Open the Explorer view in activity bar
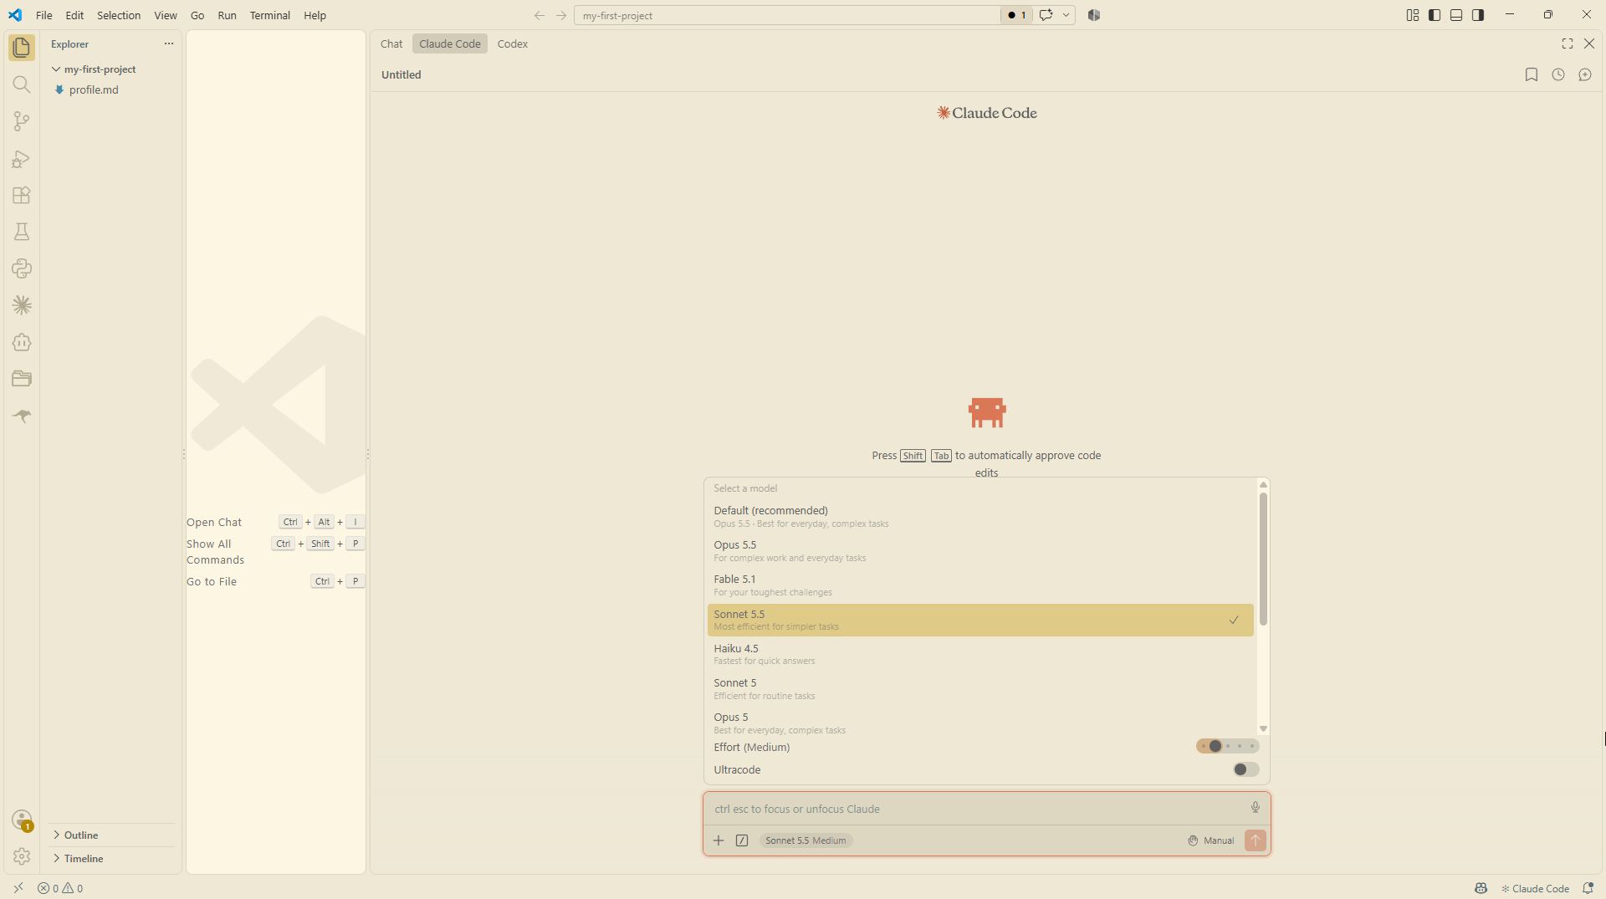Viewport: 1606px width, 899px height. [22, 48]
